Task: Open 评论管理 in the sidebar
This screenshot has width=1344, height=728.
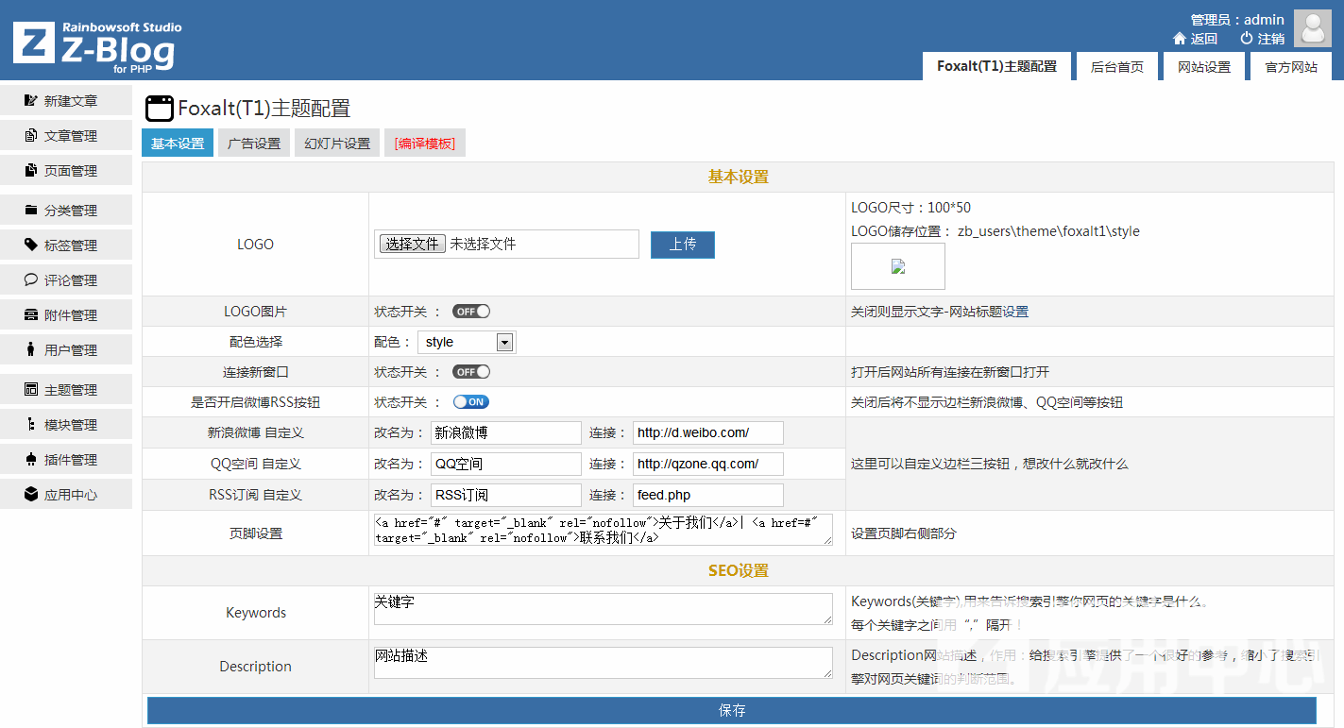Action: 66,280
